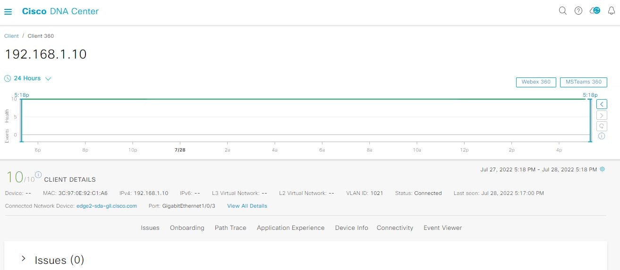The width and height of the screenshot is (620, 270).
Task: Open the help question mark icon
Action: pos(578,11)
